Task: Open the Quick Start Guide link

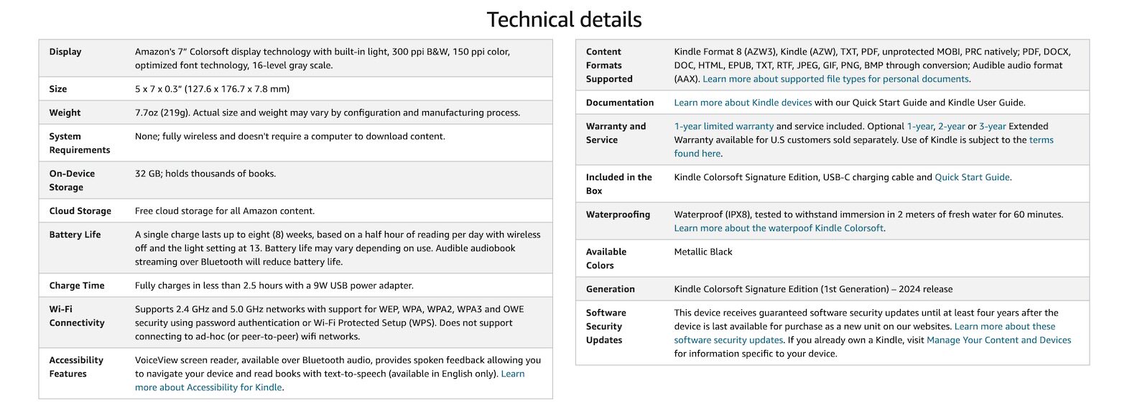Action: (972, 177)
